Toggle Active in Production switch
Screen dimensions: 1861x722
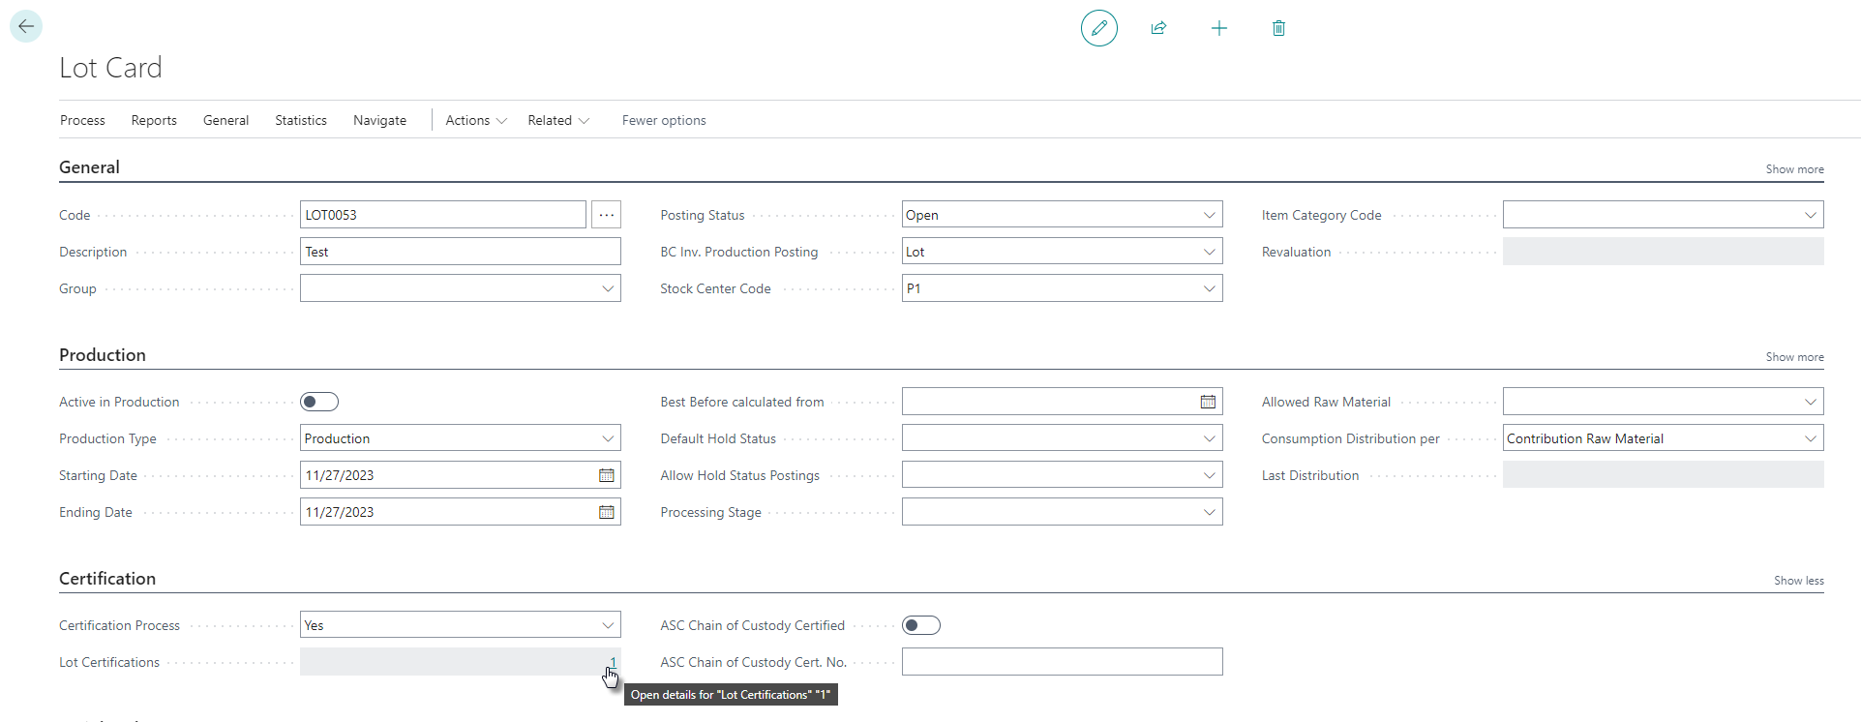pyautogui.click(x=319, y=402)
